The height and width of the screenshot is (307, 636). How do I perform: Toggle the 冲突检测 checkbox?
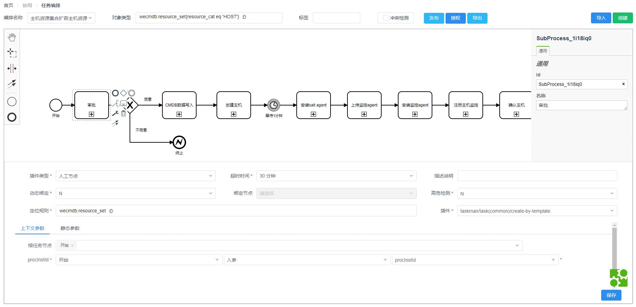[385, 18]
